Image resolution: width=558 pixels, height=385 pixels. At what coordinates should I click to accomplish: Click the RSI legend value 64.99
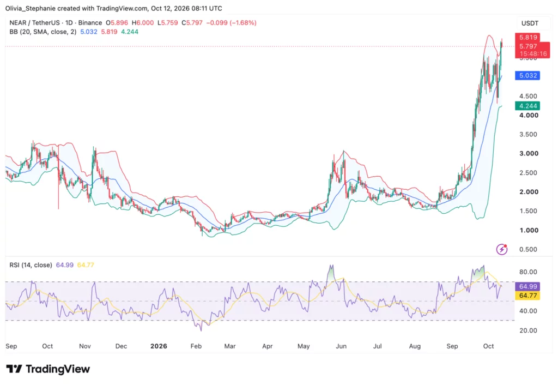point(65,265)
